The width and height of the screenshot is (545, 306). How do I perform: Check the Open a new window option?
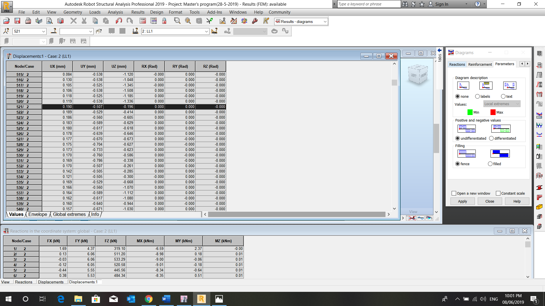454,193
